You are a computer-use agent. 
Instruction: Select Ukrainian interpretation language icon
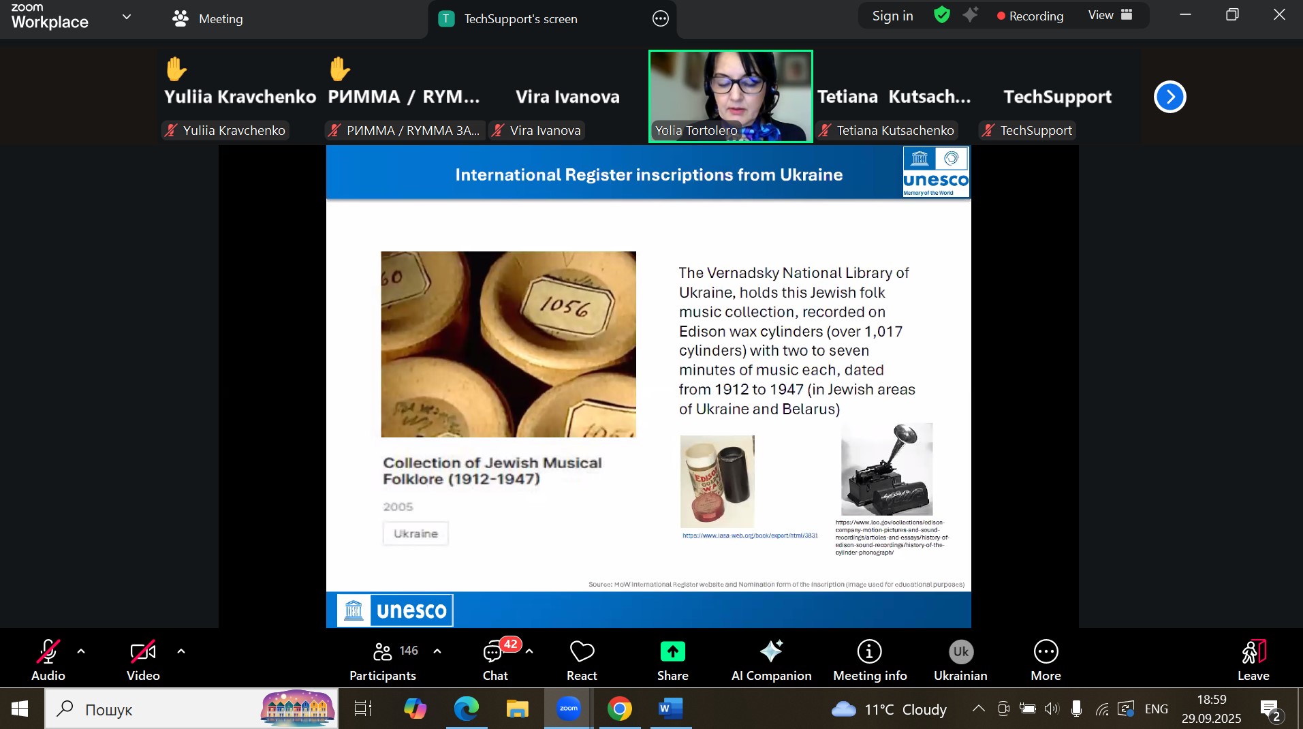tap(960, 652)
